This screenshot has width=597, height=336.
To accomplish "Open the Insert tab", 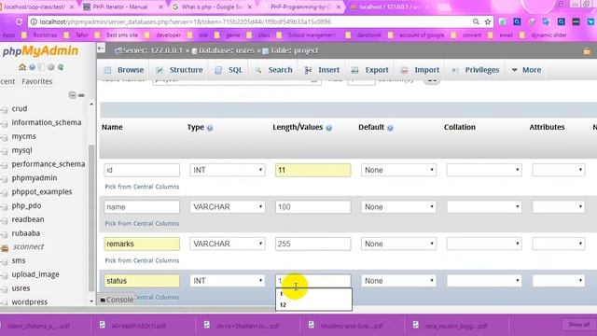I will [322, 70].
